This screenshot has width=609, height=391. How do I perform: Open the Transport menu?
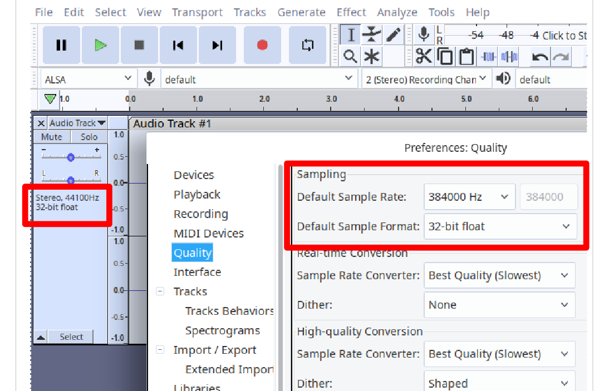tap(197, 12)
